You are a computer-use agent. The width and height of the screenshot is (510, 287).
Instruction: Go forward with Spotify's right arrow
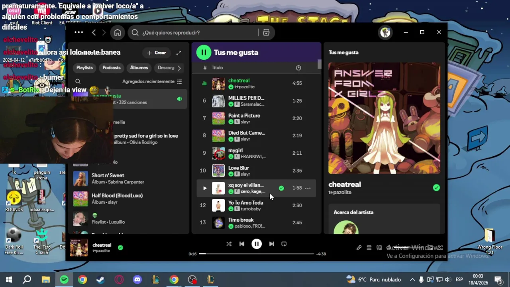(105, 33)
